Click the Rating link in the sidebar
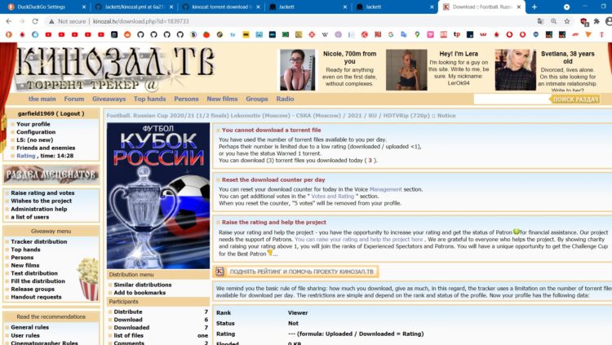Screen dimensions: 612x345 [x=26, y=156]
